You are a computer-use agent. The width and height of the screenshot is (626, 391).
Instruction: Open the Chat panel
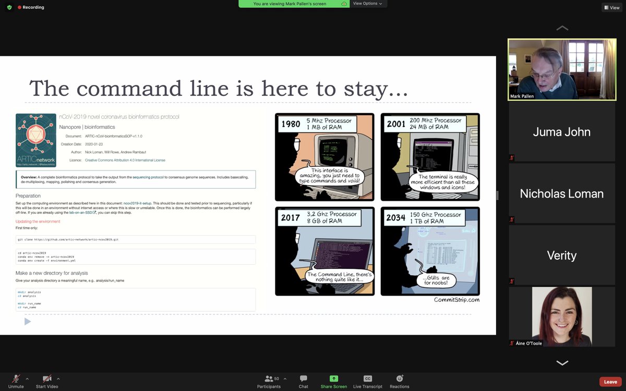coord(304,382)
